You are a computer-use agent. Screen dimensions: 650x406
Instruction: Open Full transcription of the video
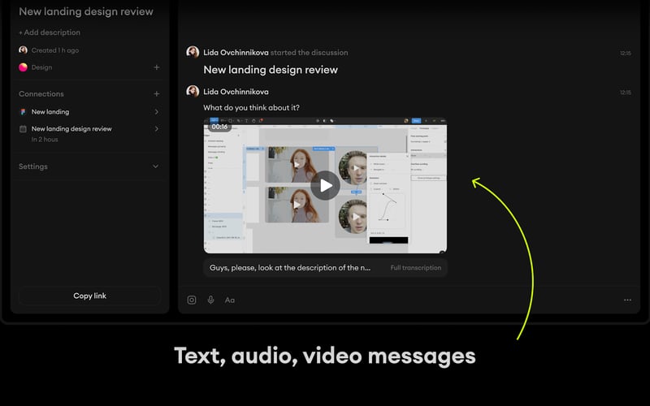416,268
